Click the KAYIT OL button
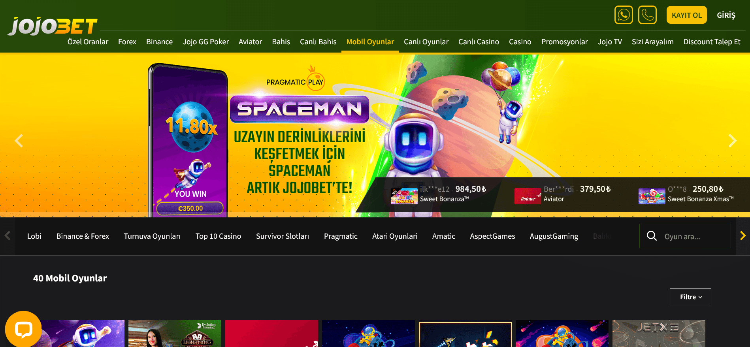750x347 pixels. point(686,15)
